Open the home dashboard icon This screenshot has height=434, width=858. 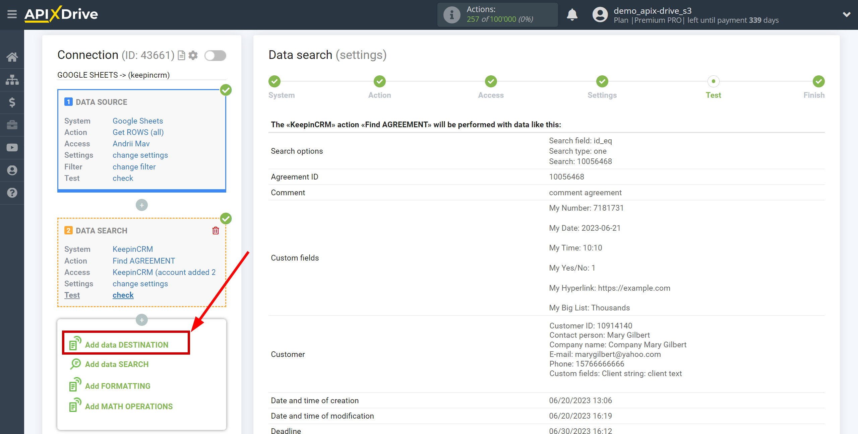pyautogui.click(x=12, y=57)
